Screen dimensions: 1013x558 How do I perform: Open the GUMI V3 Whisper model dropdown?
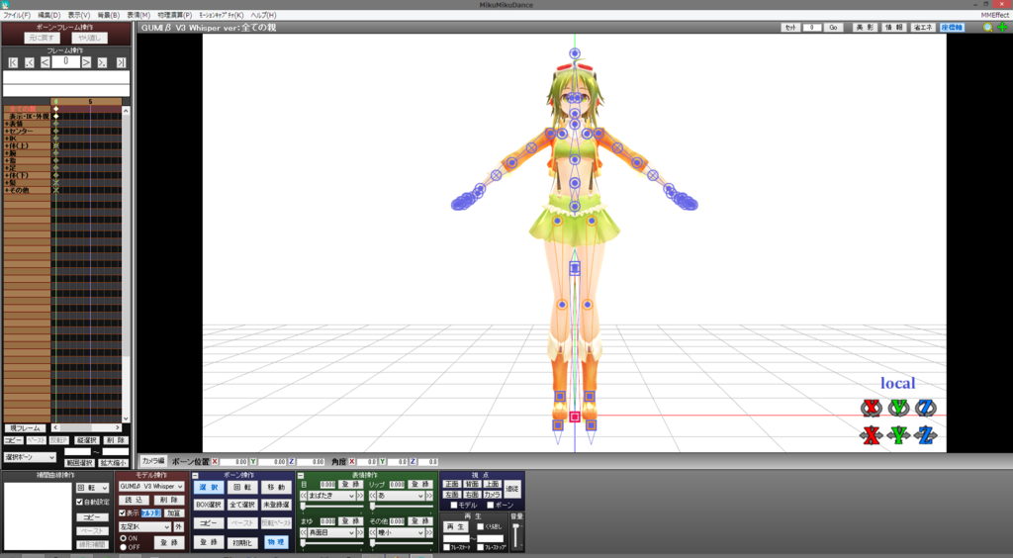(151, 487)
